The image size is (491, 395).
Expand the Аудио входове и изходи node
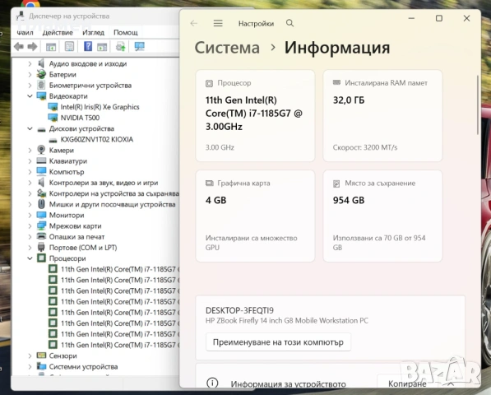(x=30, y=64)
